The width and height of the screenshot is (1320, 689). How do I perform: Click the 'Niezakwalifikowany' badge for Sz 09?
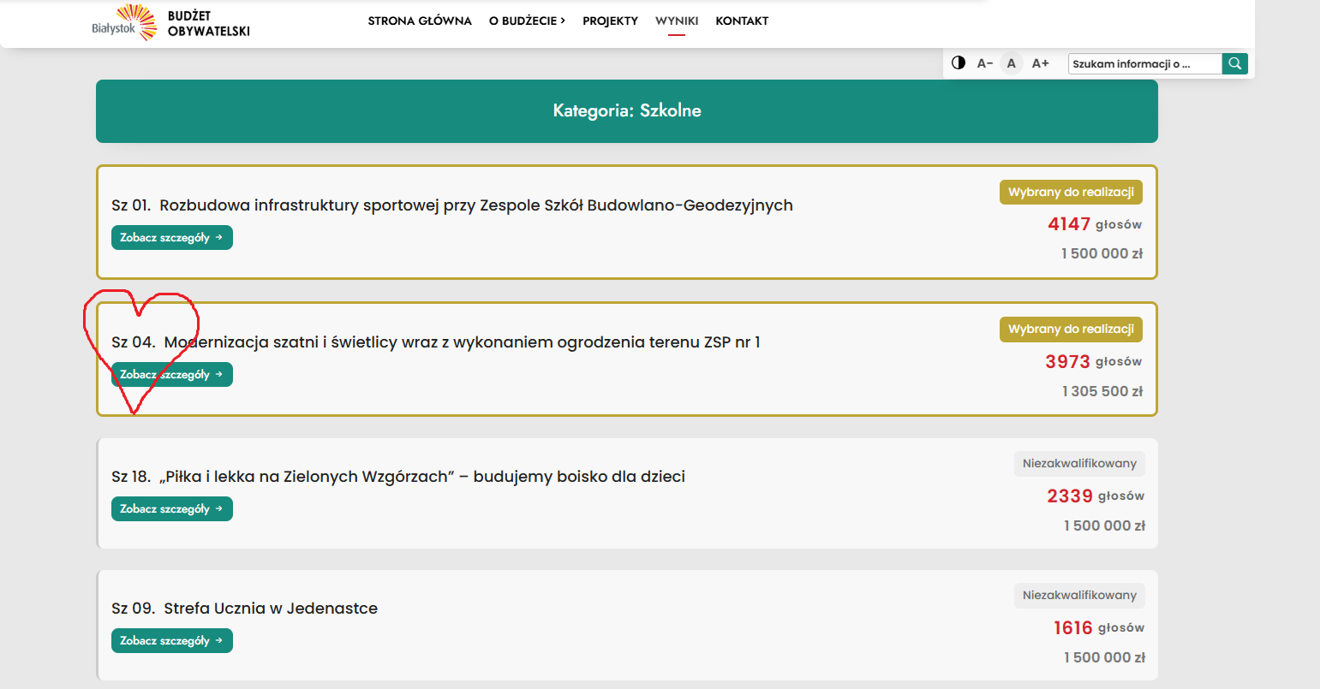(x=1079, y=596)
